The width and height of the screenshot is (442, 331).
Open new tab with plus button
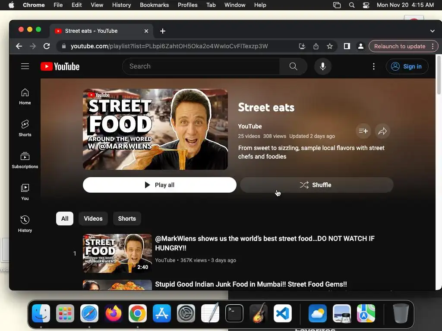click(163, 31)
